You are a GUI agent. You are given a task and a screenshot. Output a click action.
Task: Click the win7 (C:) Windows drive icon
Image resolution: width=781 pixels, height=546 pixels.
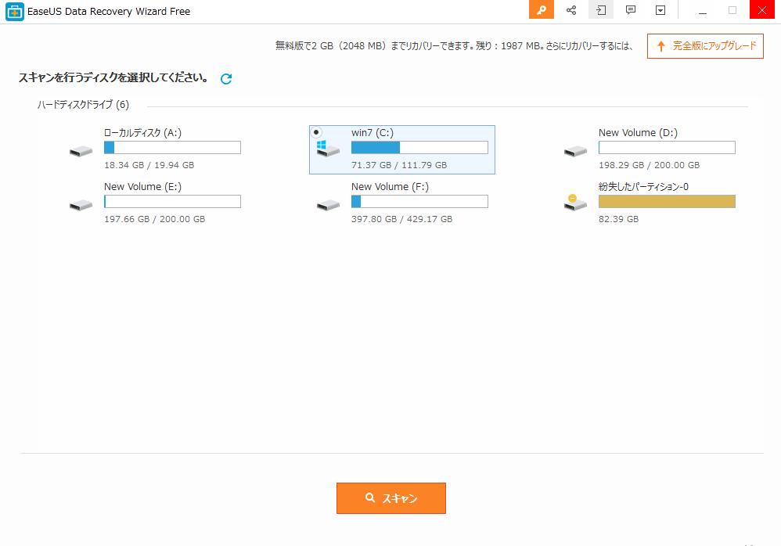point(328,149)
